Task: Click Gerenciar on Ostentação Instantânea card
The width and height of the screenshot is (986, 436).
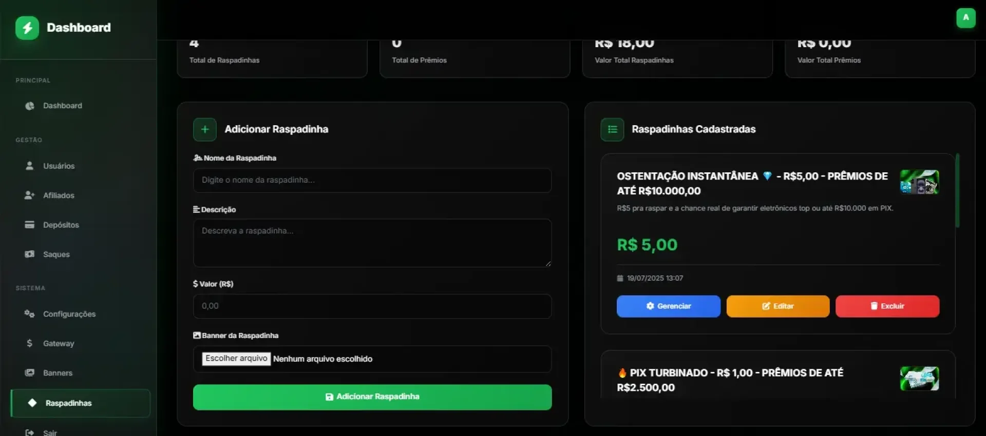Action: pyautogui.click(x=668, y=306)
